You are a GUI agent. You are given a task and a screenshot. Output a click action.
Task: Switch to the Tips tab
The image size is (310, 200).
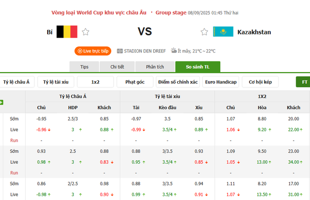pyautogui.click(x=84, y=67)
